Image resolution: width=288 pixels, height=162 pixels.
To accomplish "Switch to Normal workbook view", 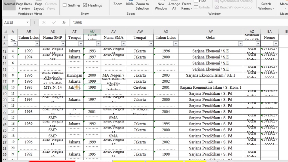I will point(9,5).
